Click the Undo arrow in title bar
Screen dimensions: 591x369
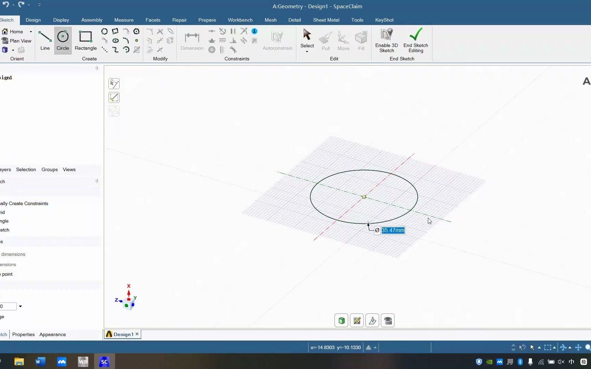click(x=5, y=4)
